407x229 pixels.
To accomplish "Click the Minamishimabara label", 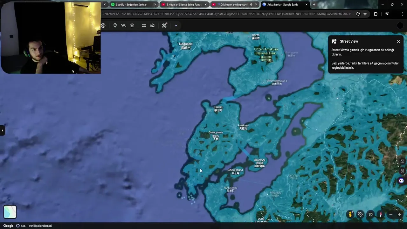I will coord(277,82).
